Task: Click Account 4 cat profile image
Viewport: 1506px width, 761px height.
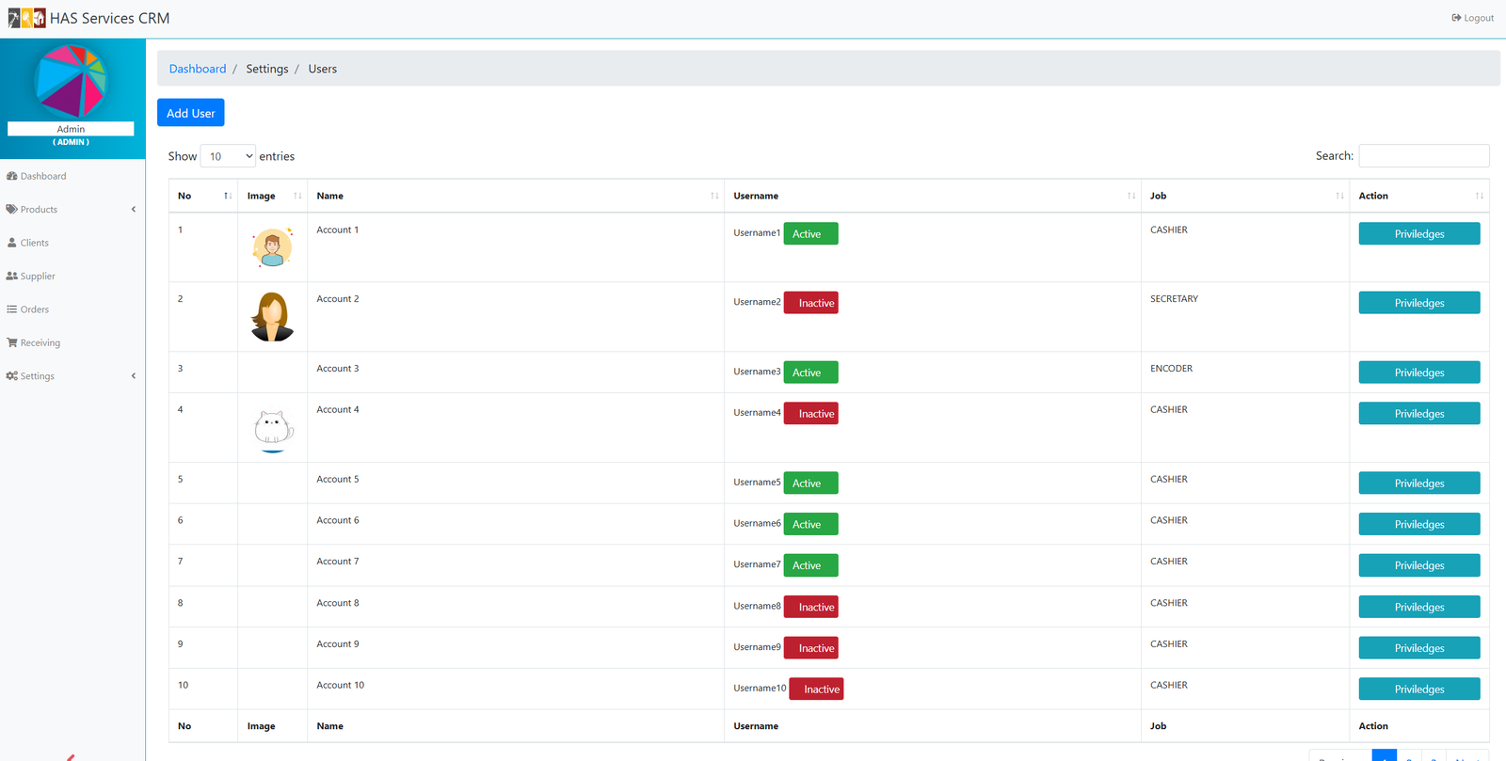Action: [273, 429]
